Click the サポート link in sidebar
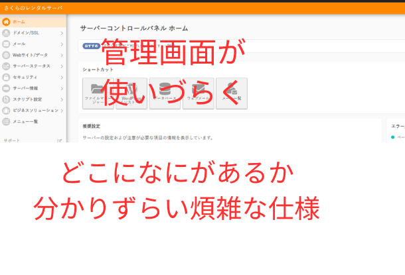The height and width of the screenshot is (275, 405). click(12, 140)
